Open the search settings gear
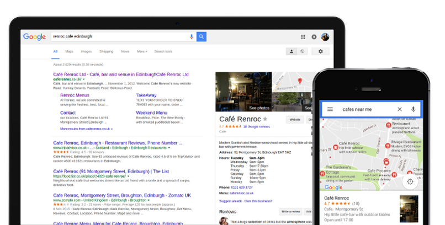The image size is (445, 225). pos(320,51)
